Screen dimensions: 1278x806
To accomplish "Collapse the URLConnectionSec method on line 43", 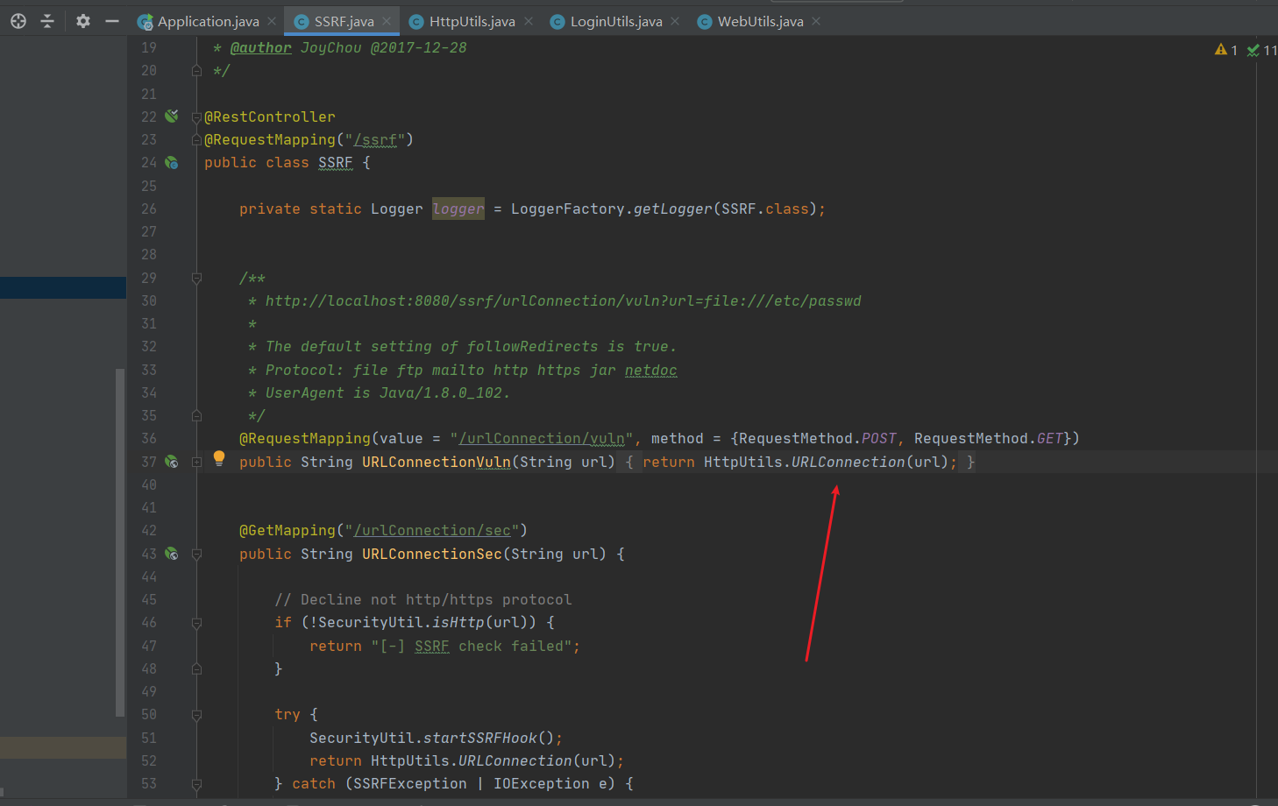I will pyautogui.click(x=197, y=554).
